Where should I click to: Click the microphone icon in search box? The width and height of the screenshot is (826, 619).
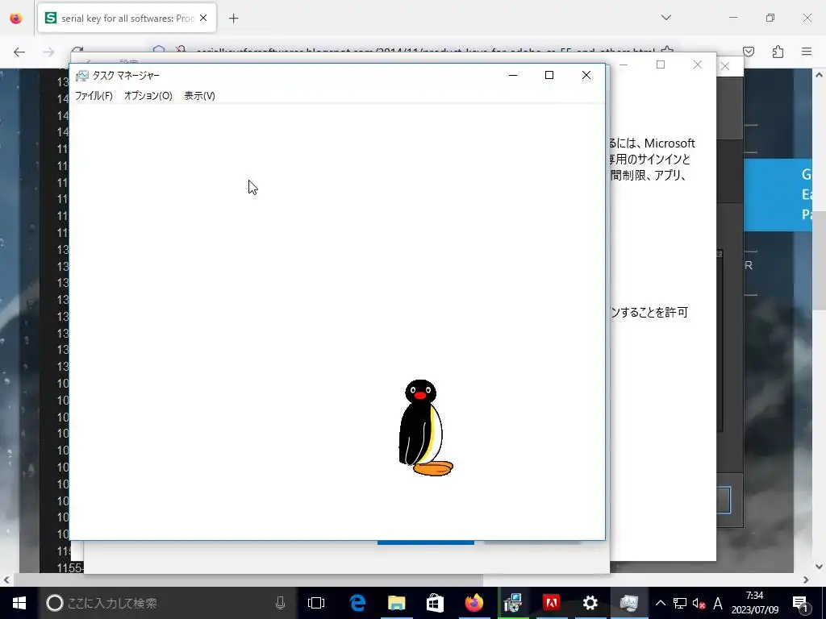tap(280, 603)
